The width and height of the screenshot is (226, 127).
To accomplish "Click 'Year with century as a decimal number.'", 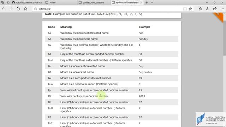I will coord(84,96).
